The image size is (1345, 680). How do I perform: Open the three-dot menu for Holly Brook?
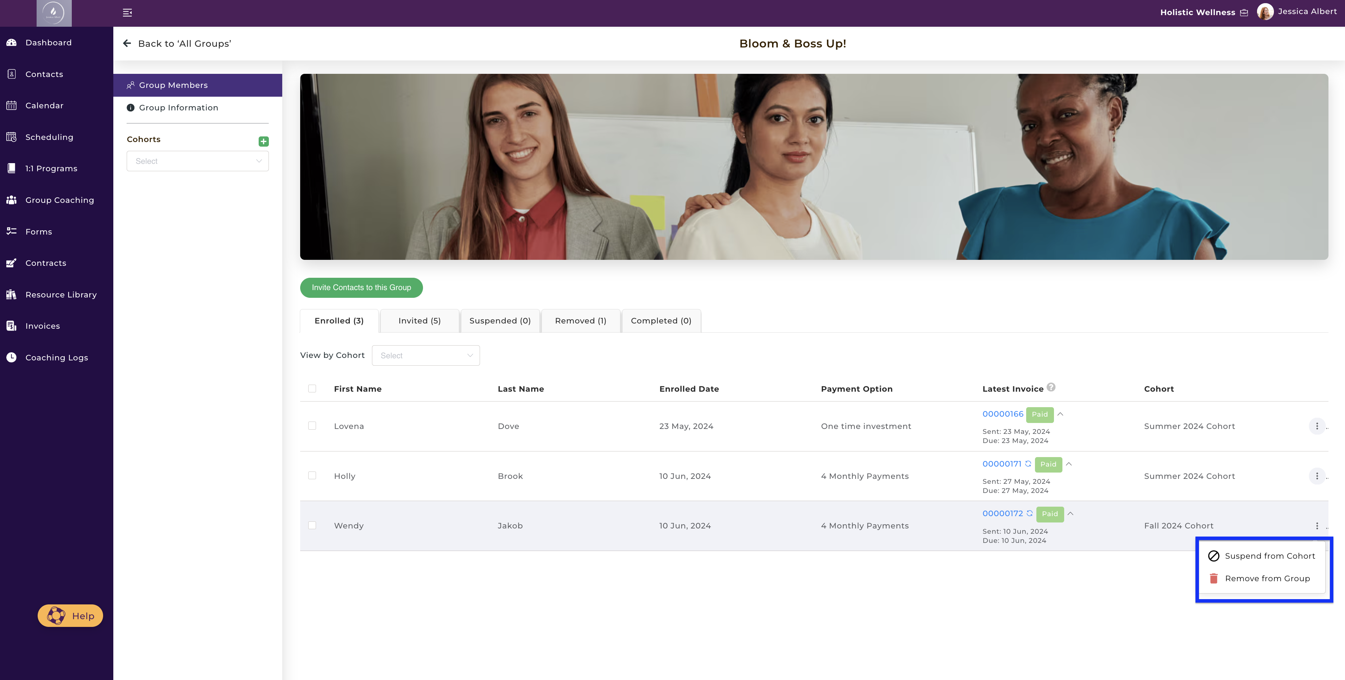click(x=1316, y=476)
